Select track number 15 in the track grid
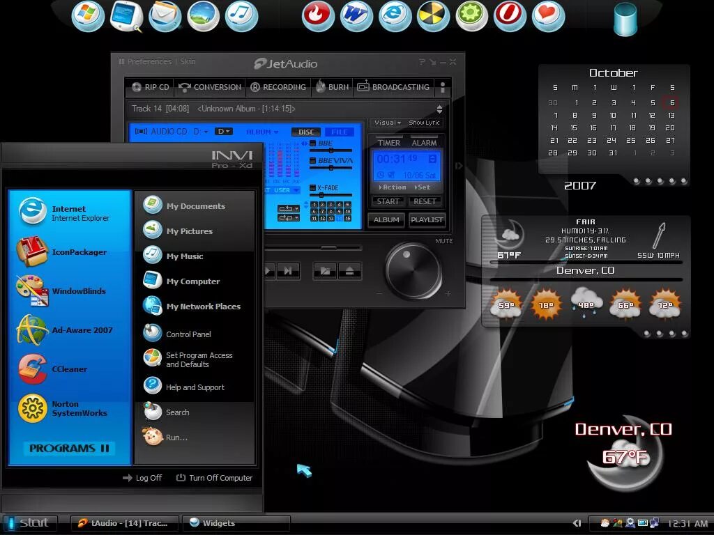The height and width of the screenshot is (535, 714). pos(347,218)
